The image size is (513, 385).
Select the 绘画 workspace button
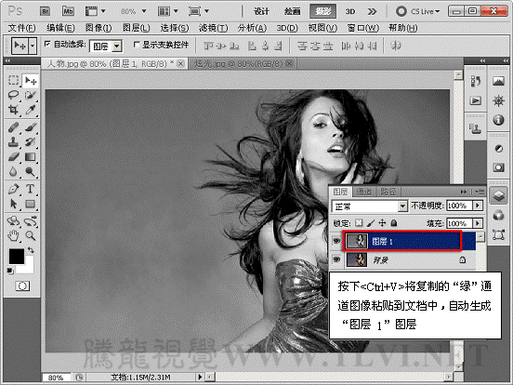[292, 11]
